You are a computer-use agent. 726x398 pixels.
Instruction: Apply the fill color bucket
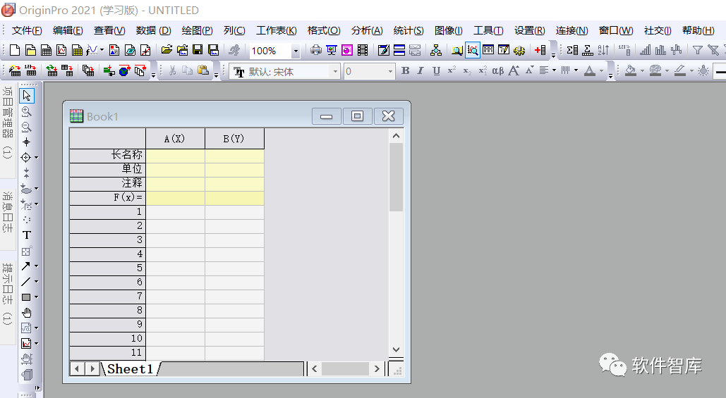pos(630,70)
